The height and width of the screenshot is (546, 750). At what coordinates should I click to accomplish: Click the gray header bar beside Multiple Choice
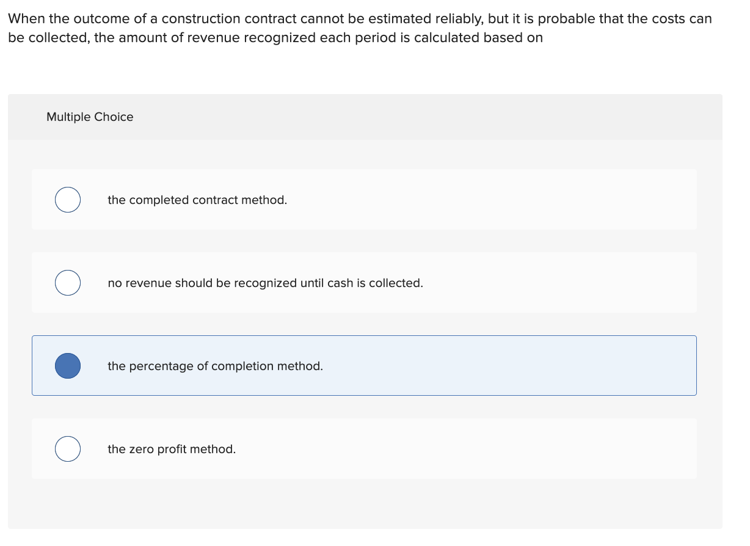click(x=428, y=117)
